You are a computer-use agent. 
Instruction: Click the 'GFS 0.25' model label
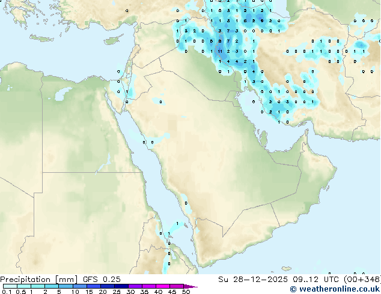pyautogui.click(x=102, y=280)
